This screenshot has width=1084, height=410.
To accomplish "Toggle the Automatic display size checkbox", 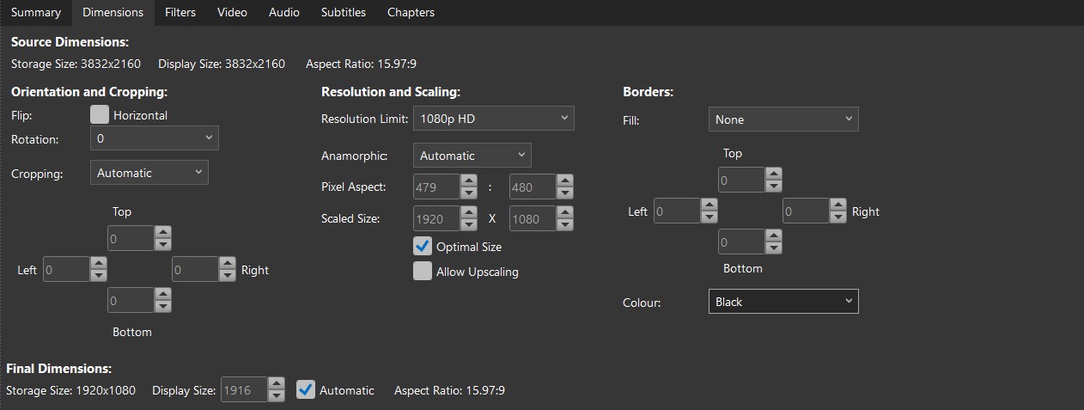I will (x=306, y=390).
